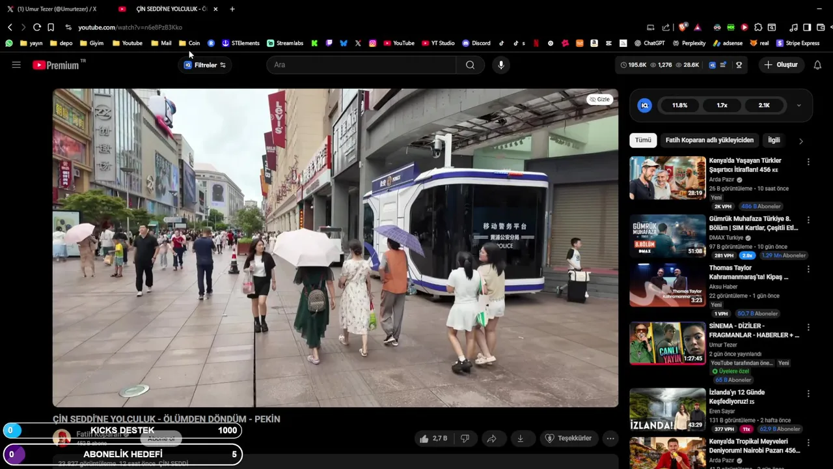Open the Eren Sayar channel link
This screenshot has height=469, width=833.
point(722,412)
